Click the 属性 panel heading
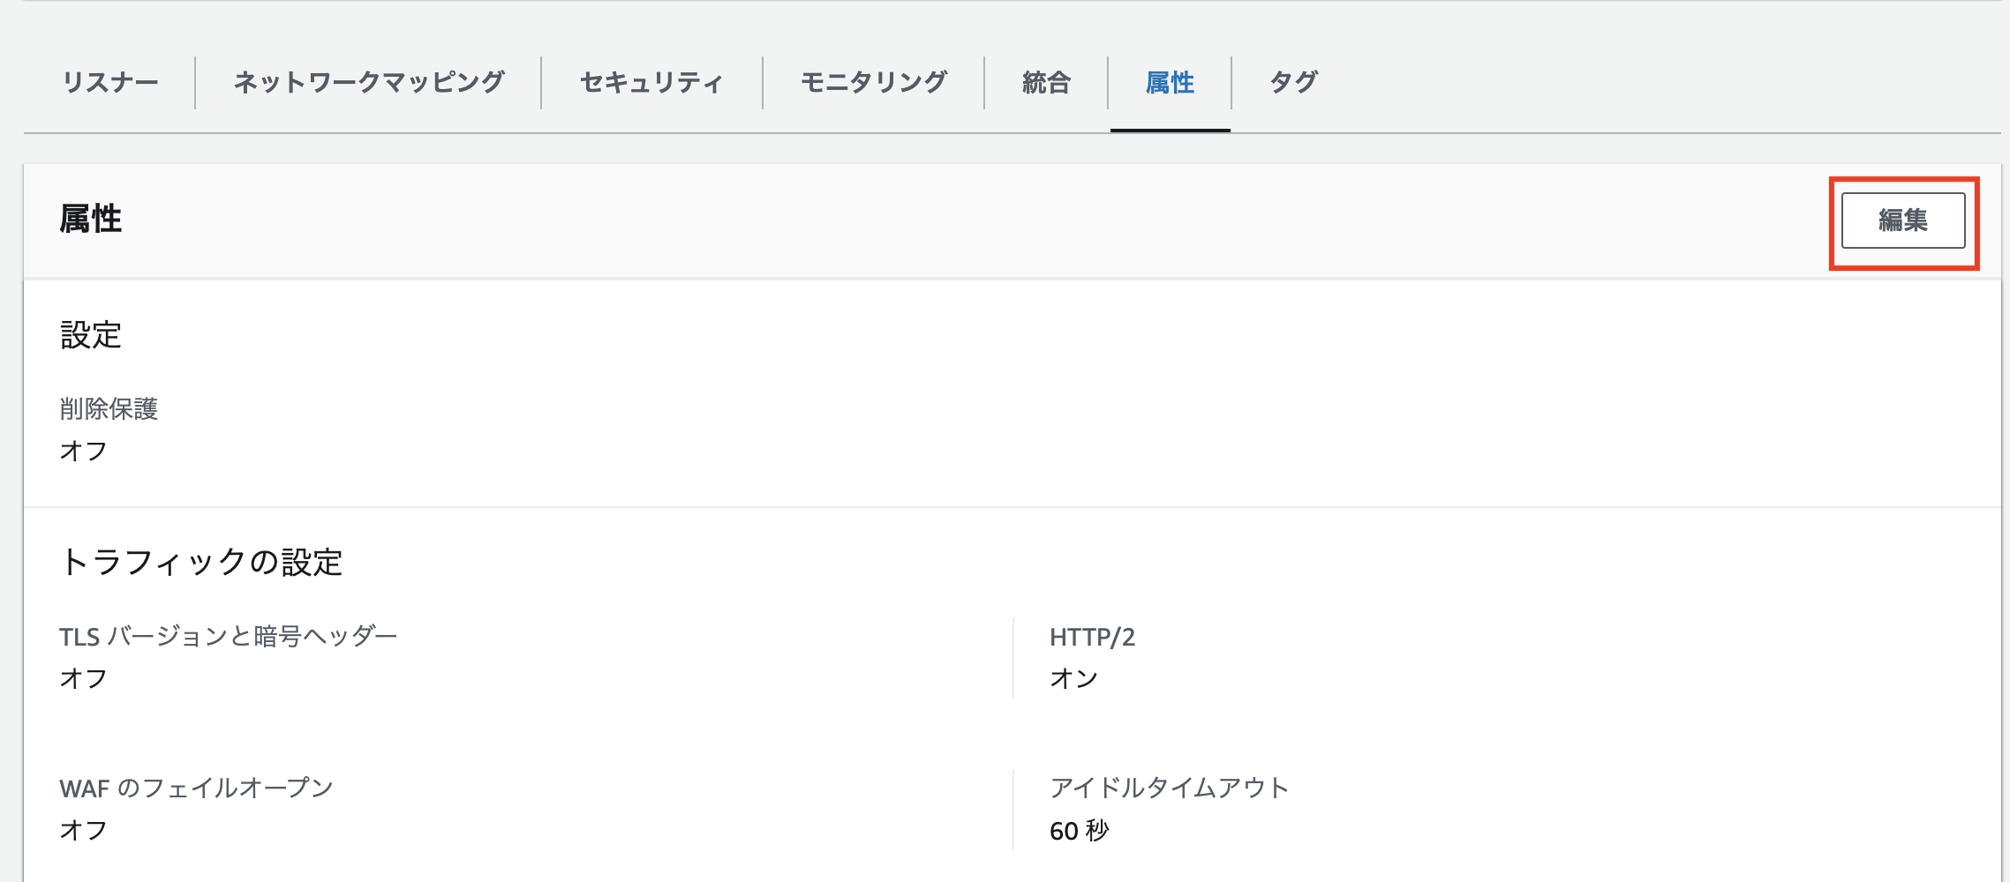 tap(91, 219)
